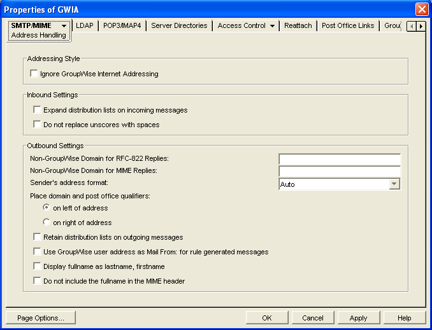Screen dimensions: 432x330
Task: Click the RFC-822 Replies domain field
Action: coord(340,159)
